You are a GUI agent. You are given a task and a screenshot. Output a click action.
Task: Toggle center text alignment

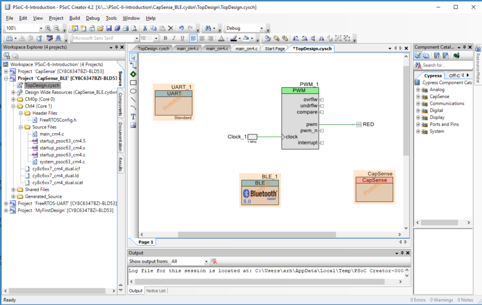pyautogui.click(x=202, y=38)
